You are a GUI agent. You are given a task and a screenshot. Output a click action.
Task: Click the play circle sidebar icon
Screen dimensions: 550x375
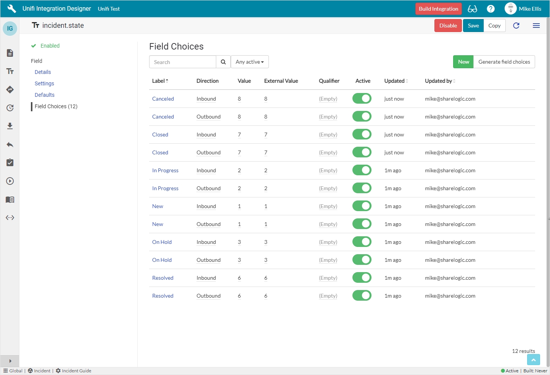tap(10, 181)
